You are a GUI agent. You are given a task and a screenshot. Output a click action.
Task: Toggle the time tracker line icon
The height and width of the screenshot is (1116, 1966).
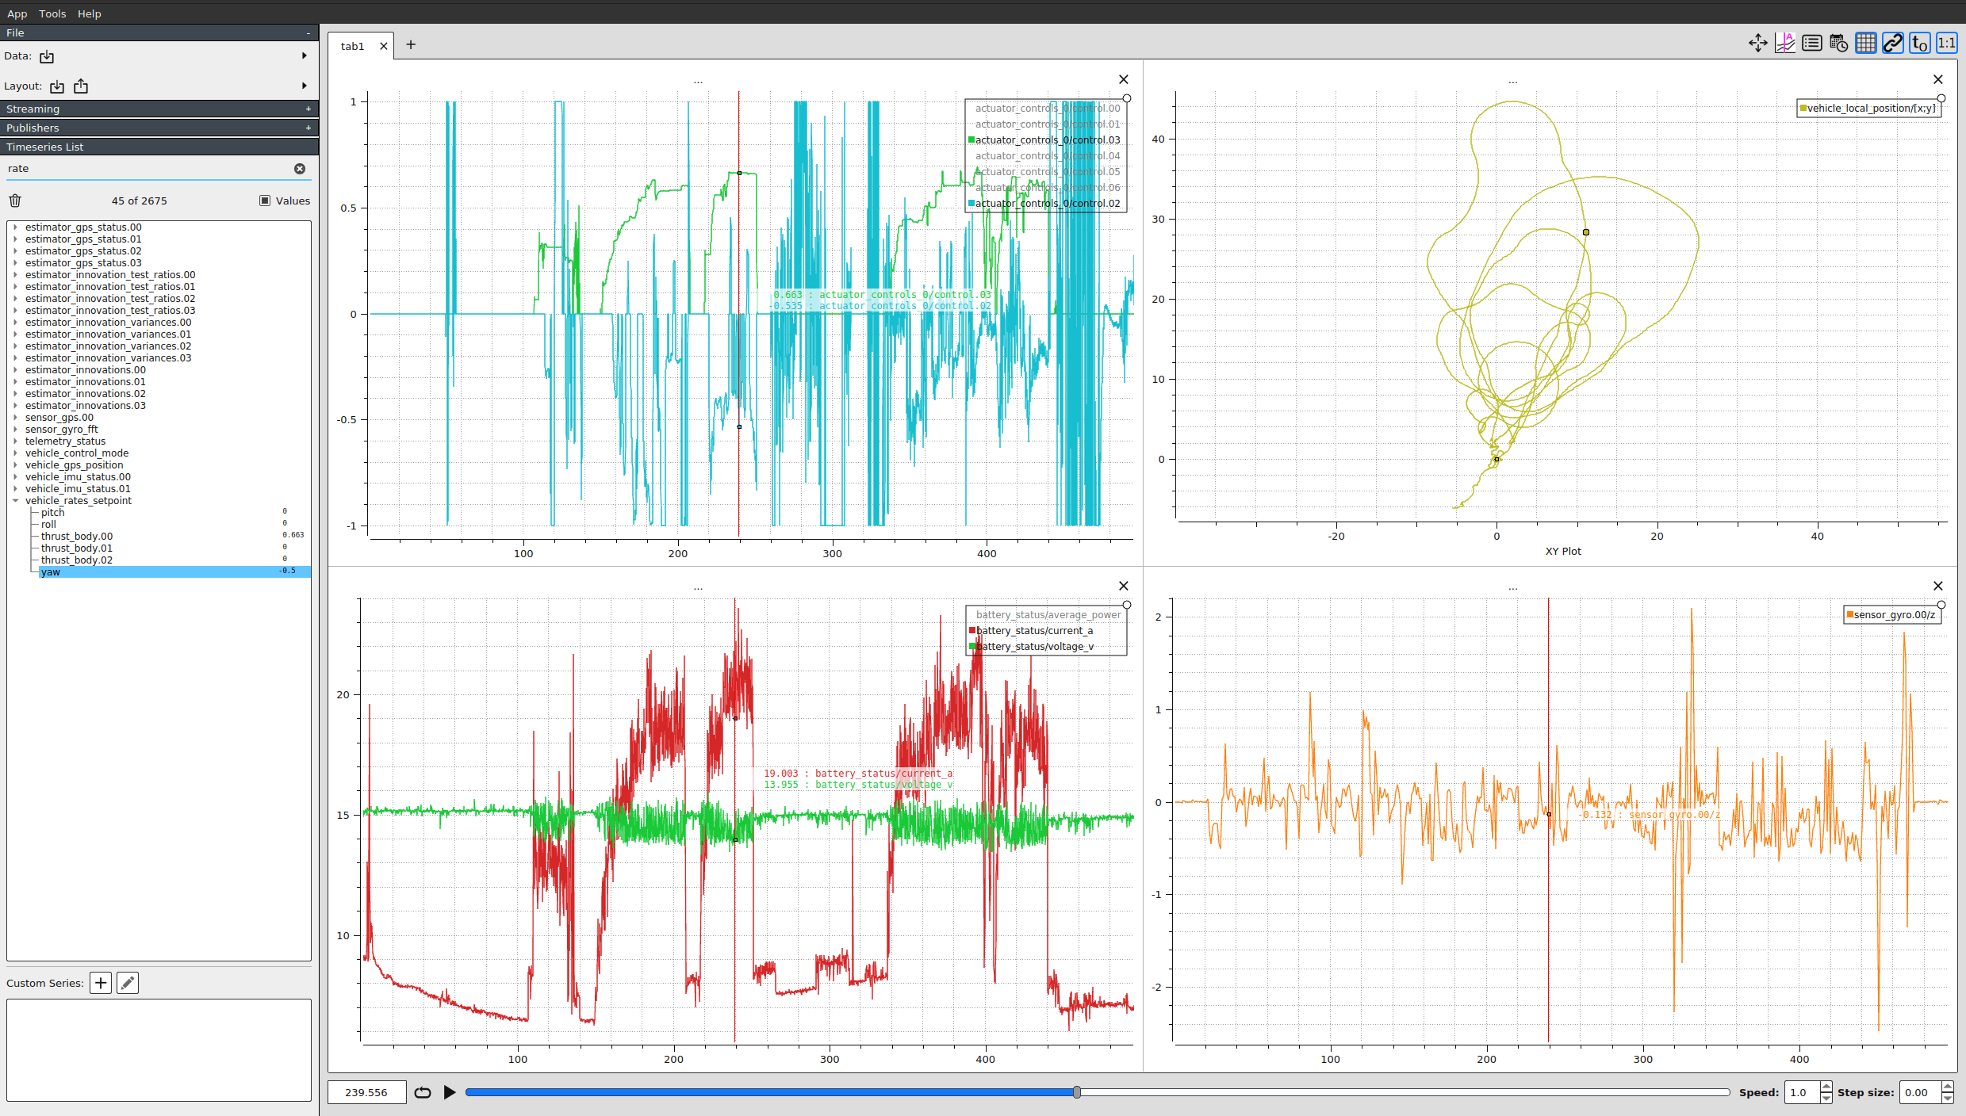1784,43
